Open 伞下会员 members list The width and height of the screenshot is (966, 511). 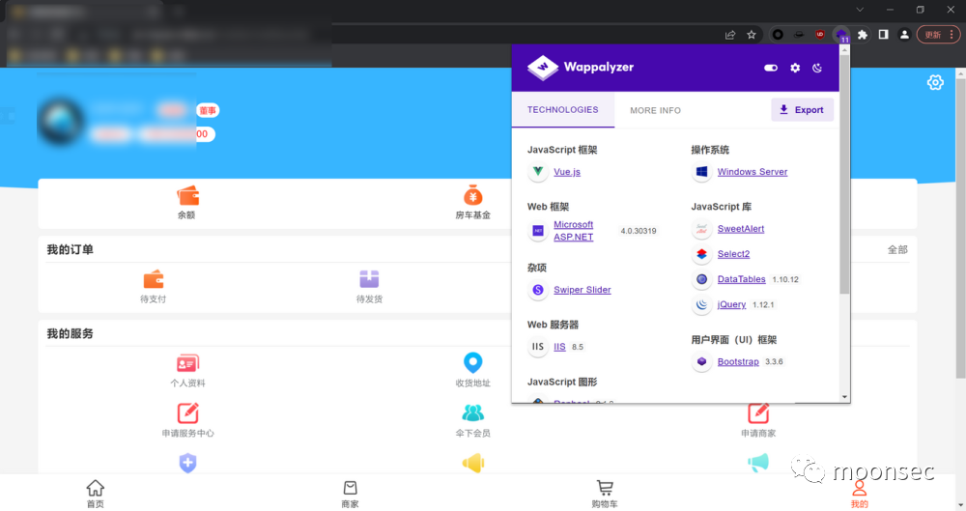[x=473, y=420]
